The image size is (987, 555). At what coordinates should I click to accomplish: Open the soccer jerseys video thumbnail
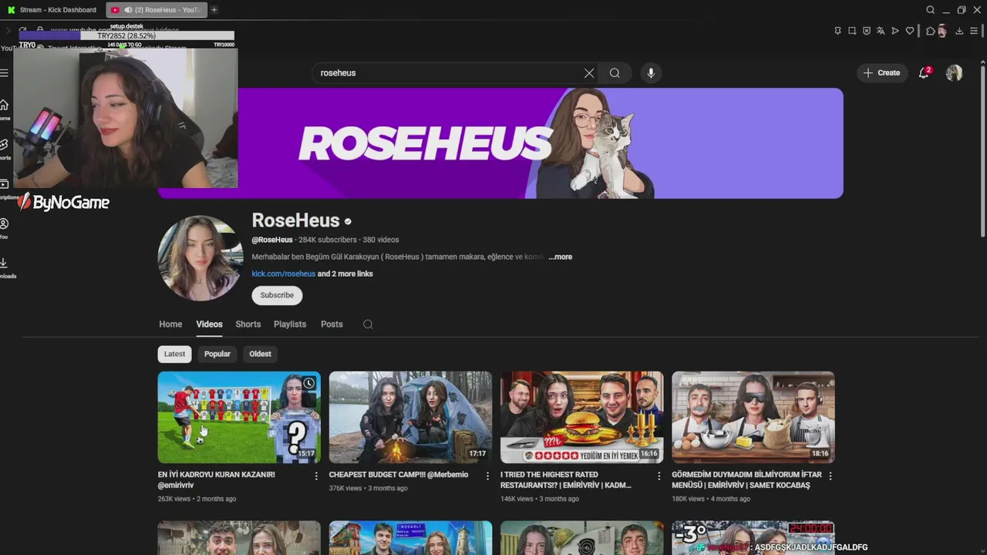(239, 417)
